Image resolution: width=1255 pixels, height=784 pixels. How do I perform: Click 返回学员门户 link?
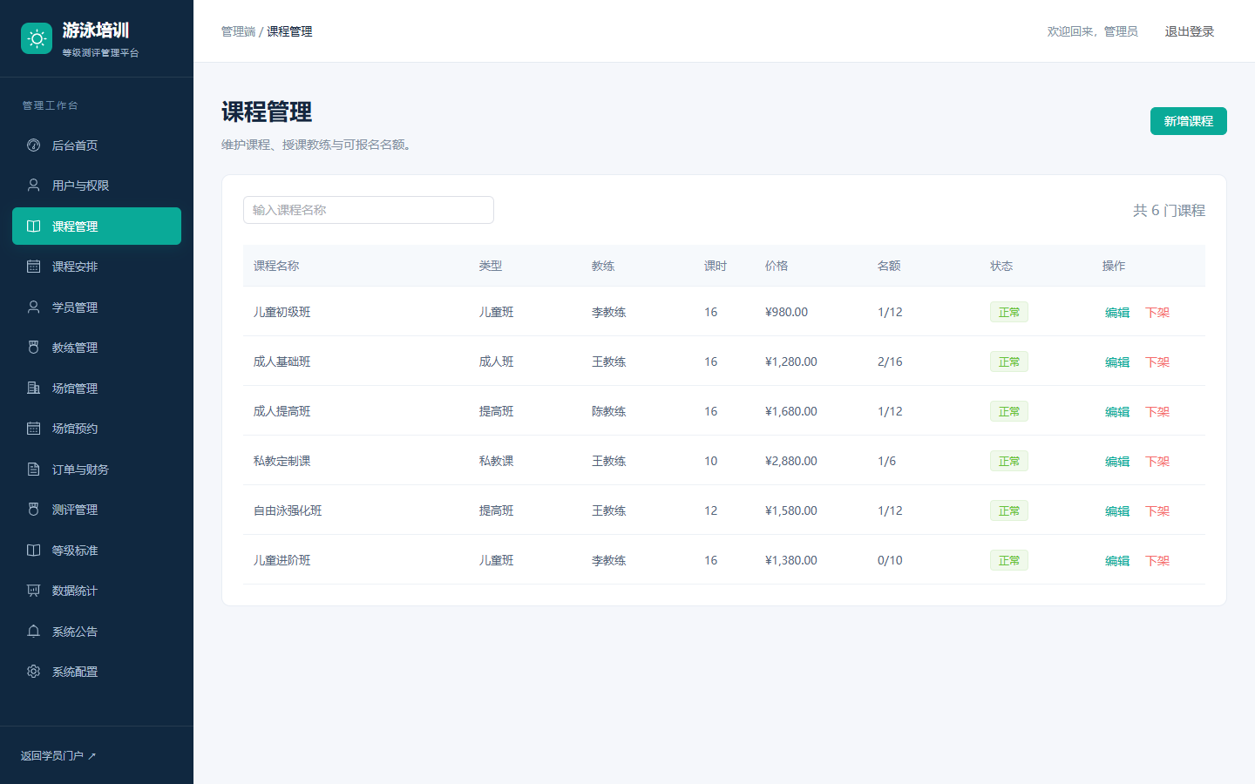58,756
